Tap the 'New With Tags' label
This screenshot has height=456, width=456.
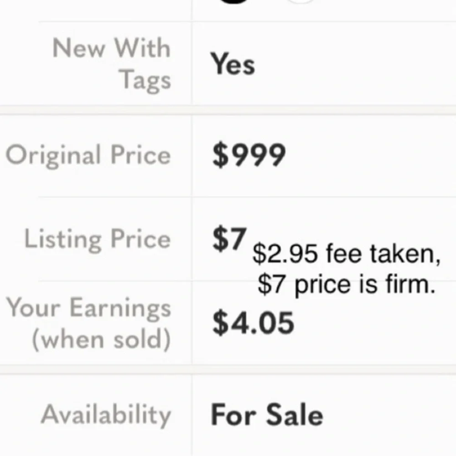[111, 63]
